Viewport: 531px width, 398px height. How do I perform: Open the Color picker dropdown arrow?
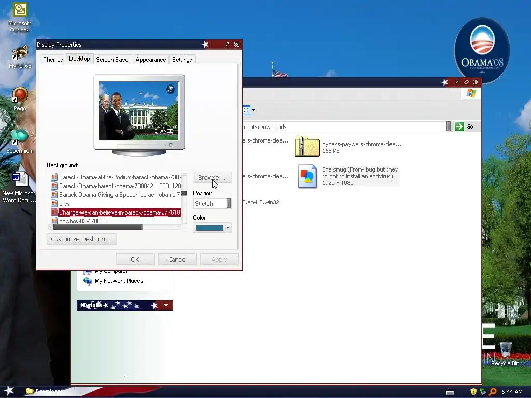point(228,228)
